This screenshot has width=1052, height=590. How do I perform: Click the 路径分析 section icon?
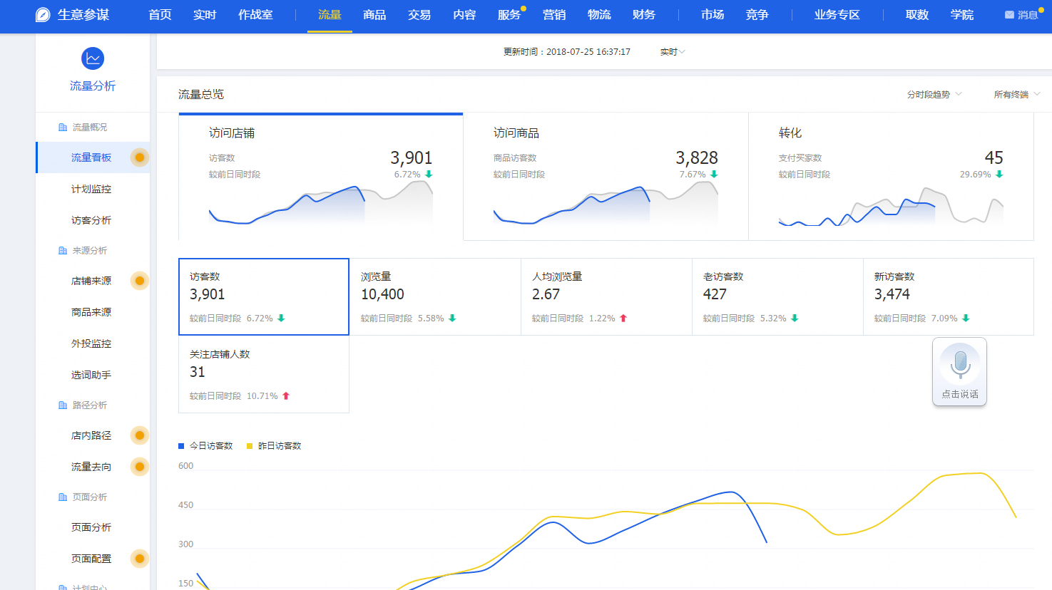pyautogui.click(x=63, y=405)
